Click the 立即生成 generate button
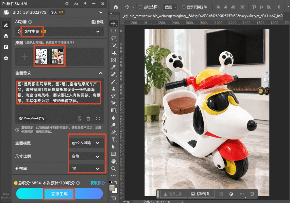This screenshot has height=203, width=290. (59, 194)
